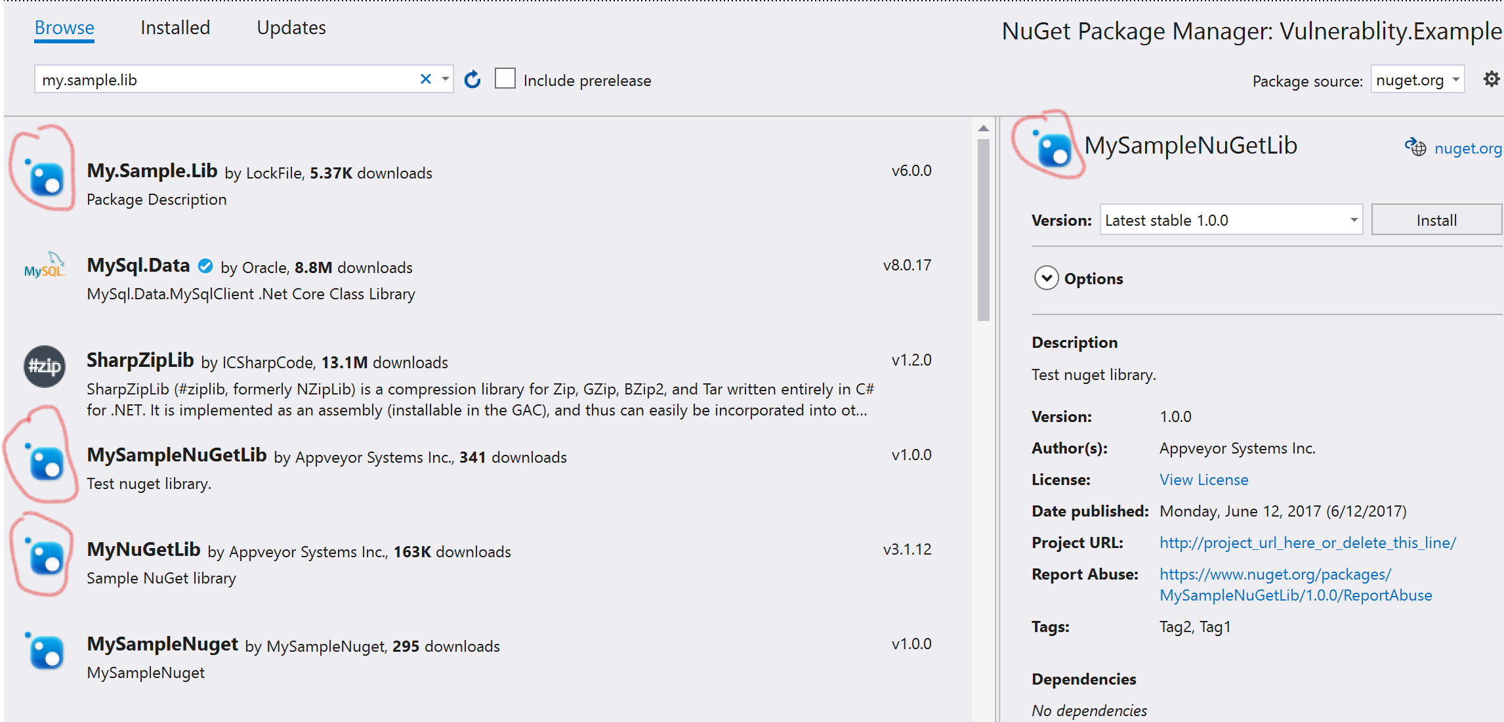The width and height of the screenshot is (1504, 722).
Task: Click the MySql.Data package logo
Action: coord(43,266)
